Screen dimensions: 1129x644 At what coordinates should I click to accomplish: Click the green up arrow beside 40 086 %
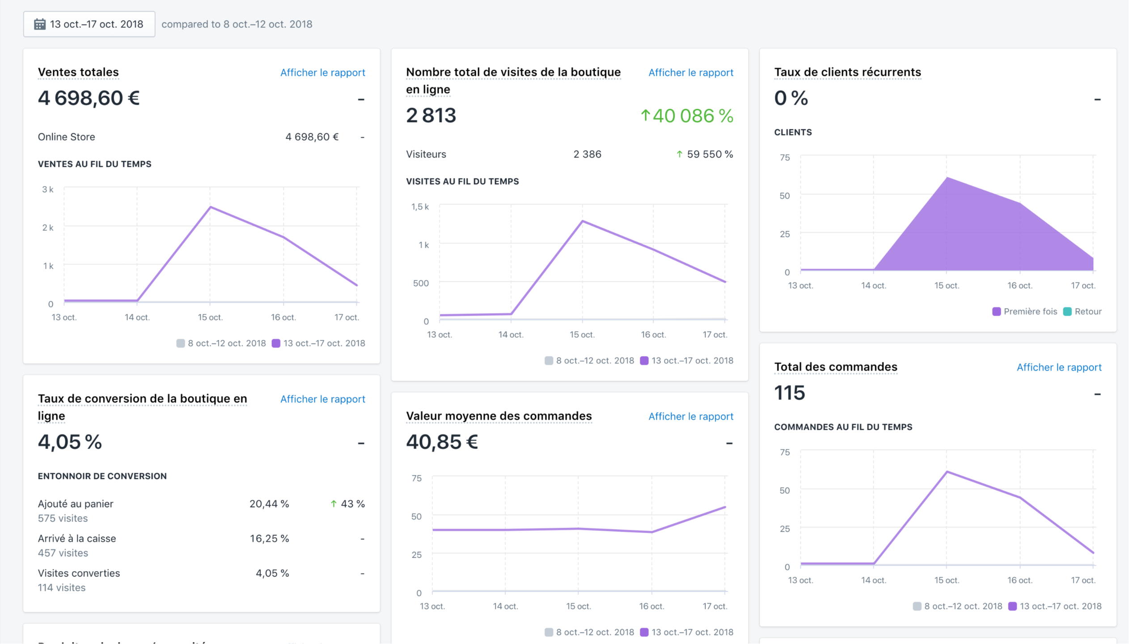(x=645, y=116)
